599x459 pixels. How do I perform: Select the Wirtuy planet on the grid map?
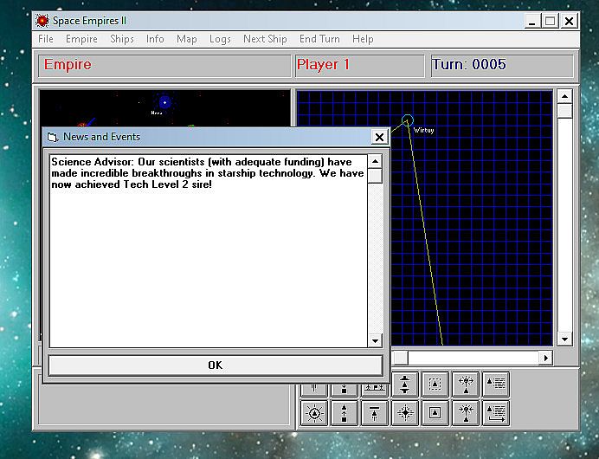pyautogui.click(x=408, y=120)
